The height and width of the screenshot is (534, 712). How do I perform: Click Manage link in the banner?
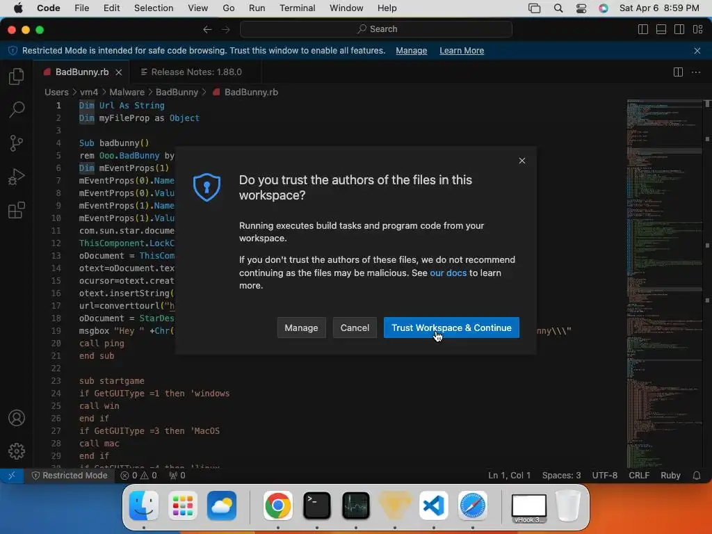point(412,51)
